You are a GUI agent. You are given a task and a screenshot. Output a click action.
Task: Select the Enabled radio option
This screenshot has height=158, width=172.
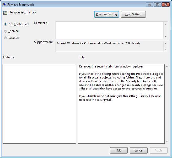(x=6, y=31)
